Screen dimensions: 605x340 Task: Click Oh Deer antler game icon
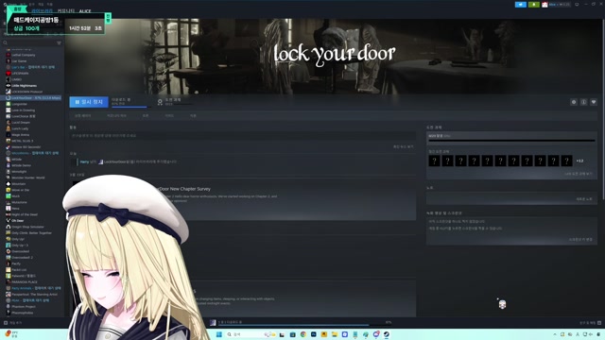coord(9,221)
